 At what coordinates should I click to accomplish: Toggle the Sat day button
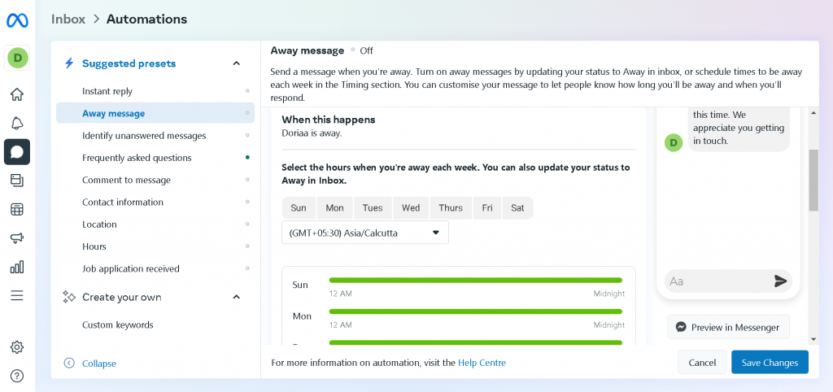click(x=517, y=208)
